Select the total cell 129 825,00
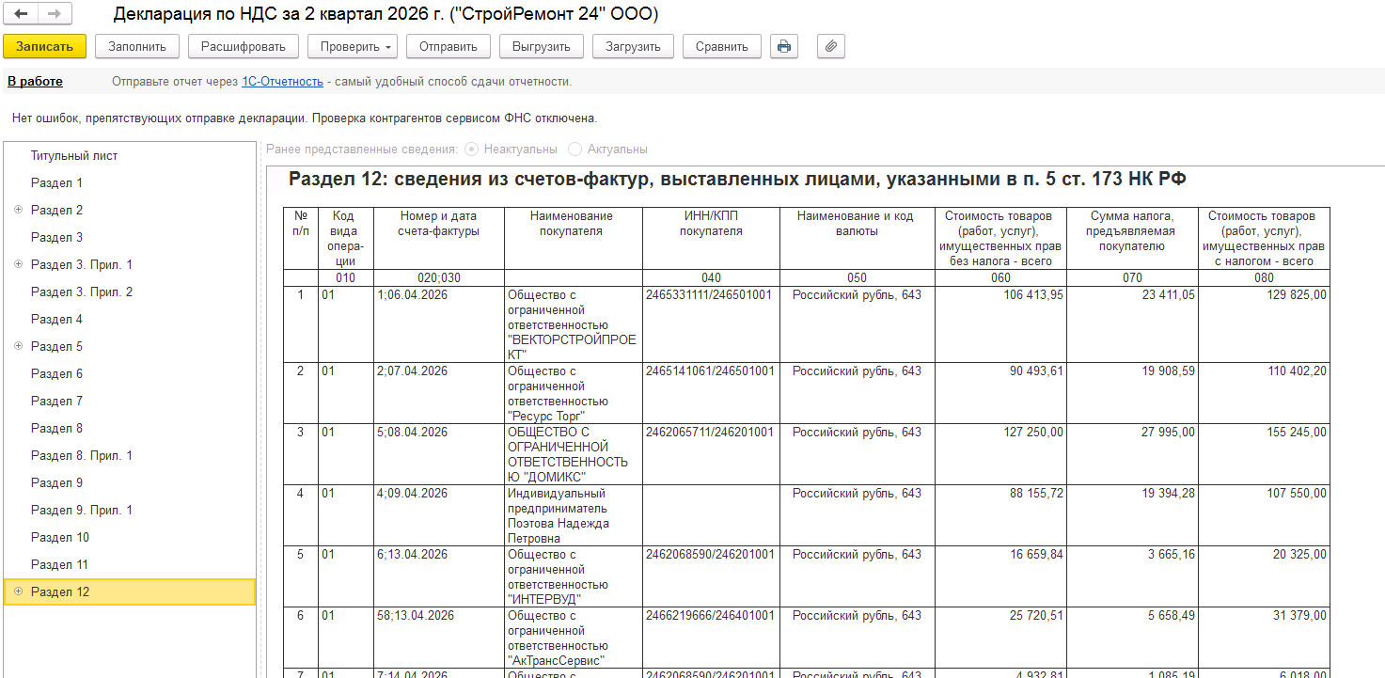The height and width of the screenshot is (678, 1385). coord(1264,324)
